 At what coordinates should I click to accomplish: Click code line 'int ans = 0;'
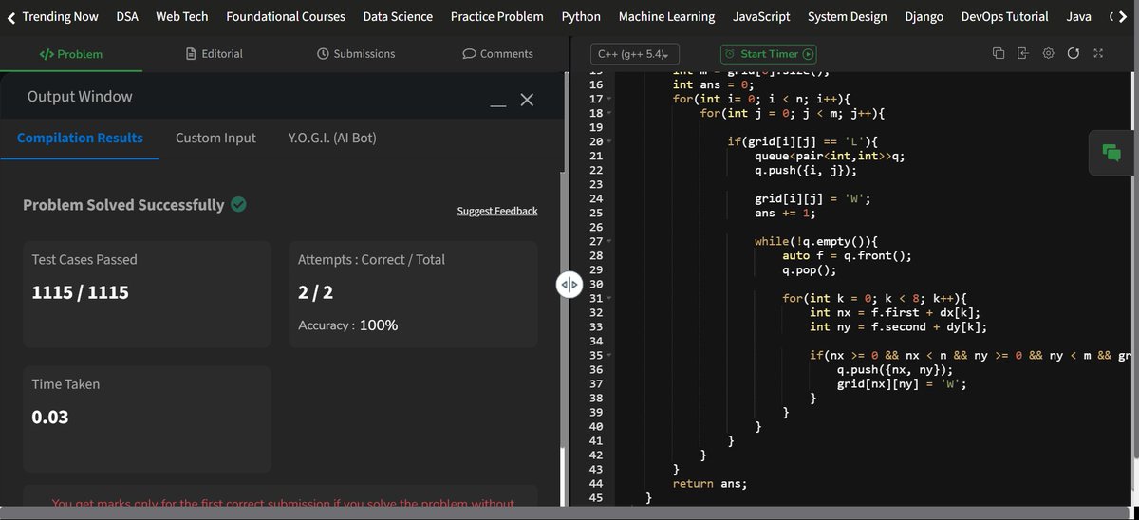click(x=713, y=84)
